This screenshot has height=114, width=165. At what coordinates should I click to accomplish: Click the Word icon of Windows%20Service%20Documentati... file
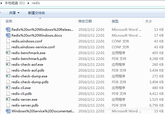8,111
